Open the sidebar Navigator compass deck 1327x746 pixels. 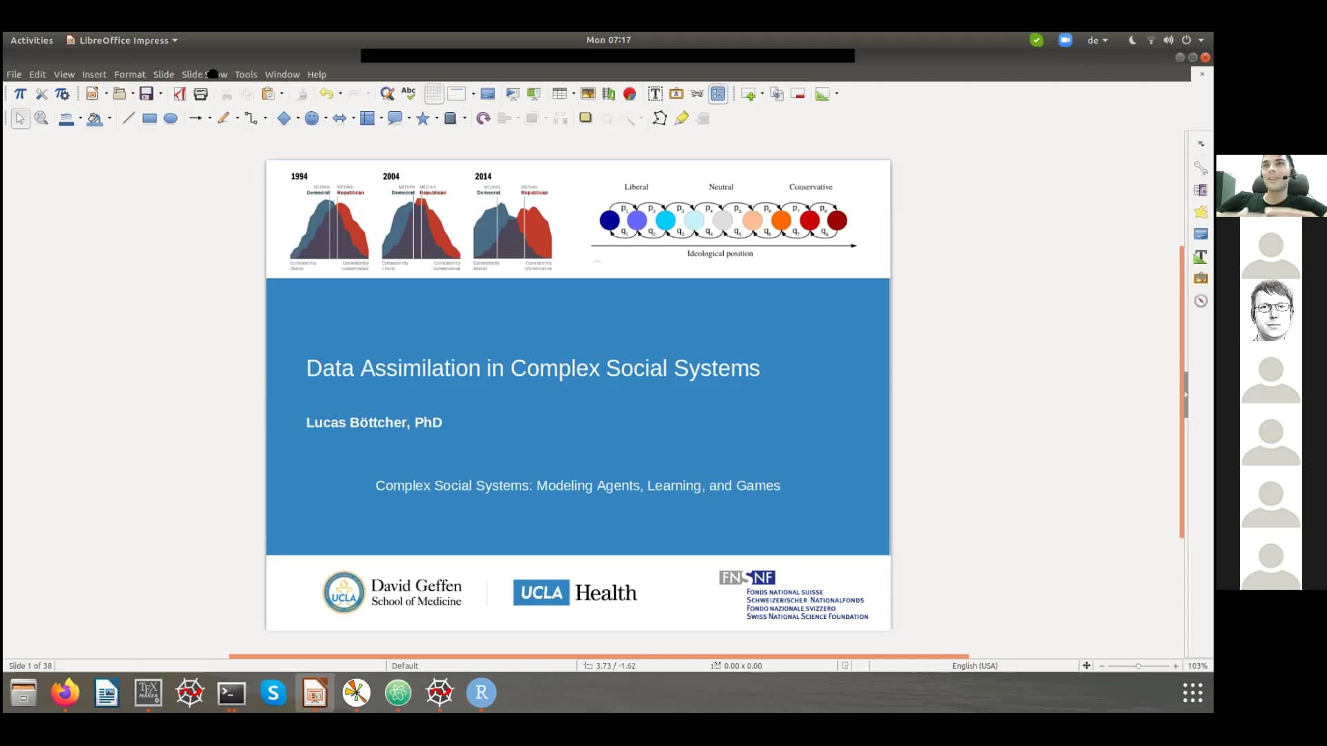coord(1201,300)
